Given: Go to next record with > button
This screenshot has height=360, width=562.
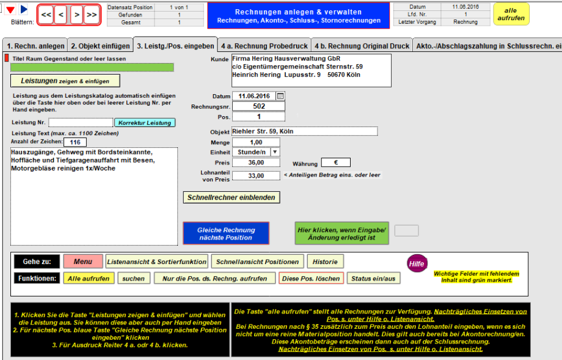Looking at the screenshot, I should pyautogui.click(x=76, y=14).
